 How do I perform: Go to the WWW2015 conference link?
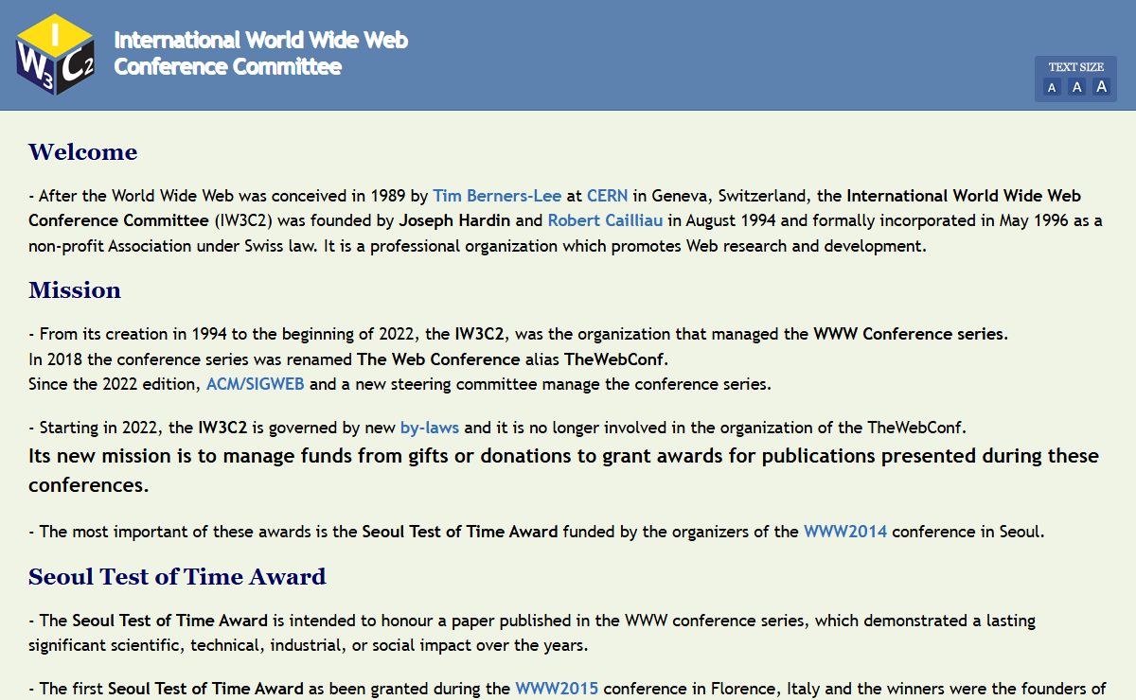[557, 689]
